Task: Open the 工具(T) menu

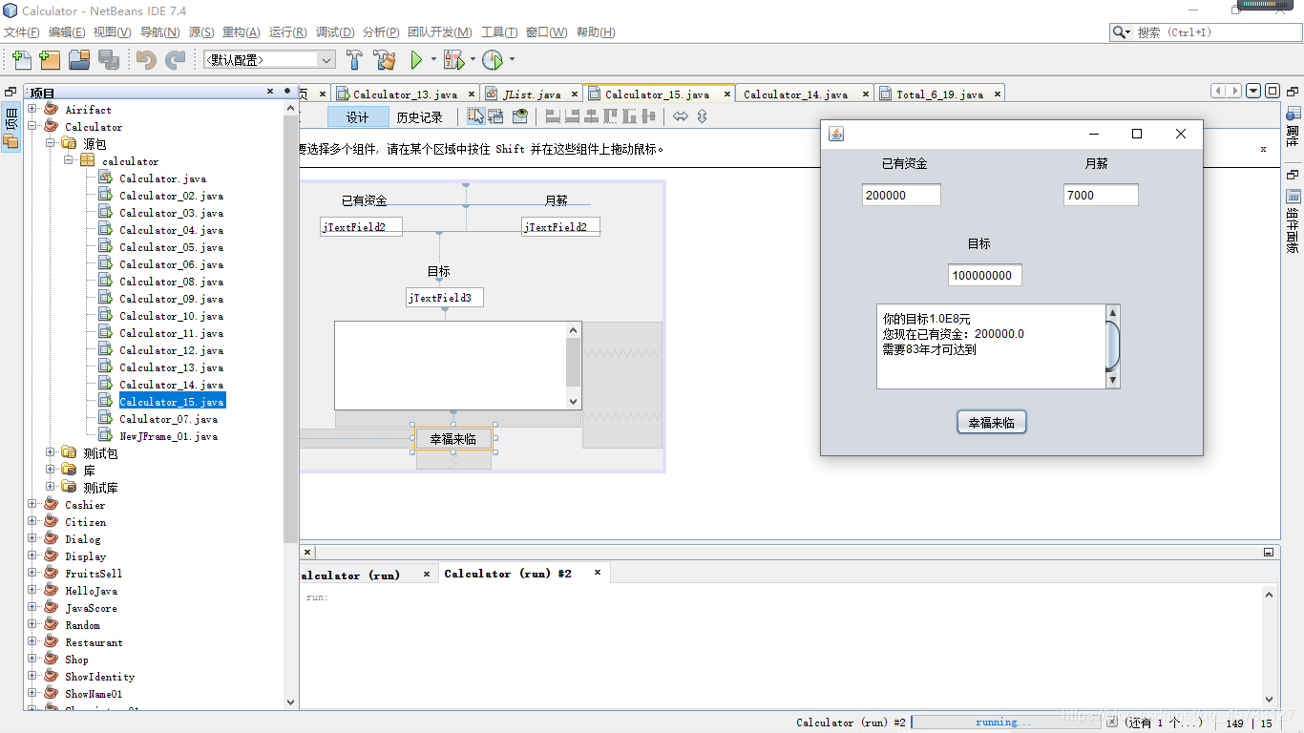Action: [499, 32]
